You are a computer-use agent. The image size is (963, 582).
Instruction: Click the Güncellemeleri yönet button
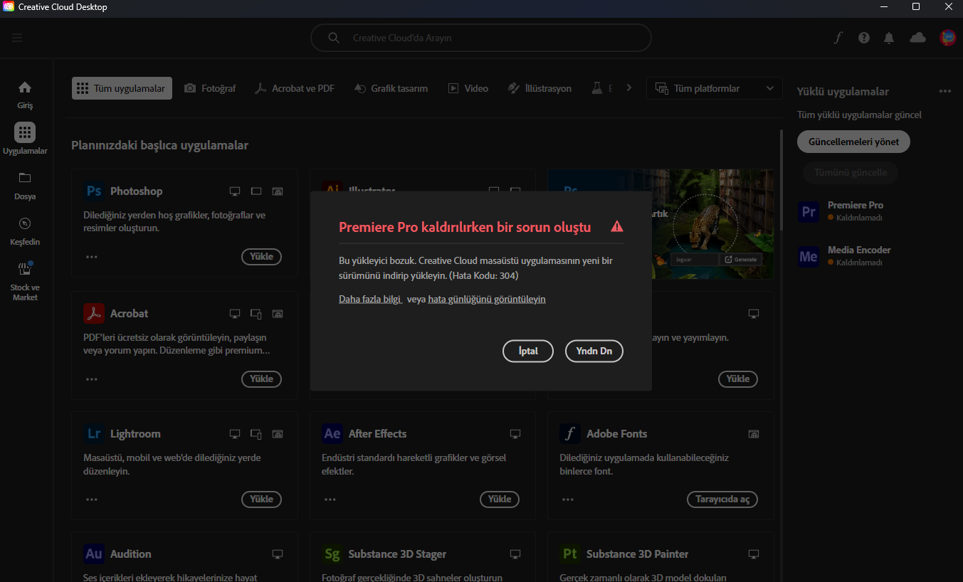pos(853,142)
